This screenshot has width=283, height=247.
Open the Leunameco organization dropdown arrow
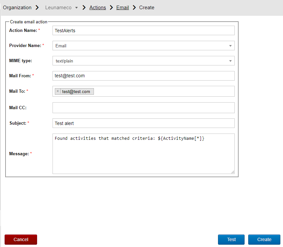(76, 8)
